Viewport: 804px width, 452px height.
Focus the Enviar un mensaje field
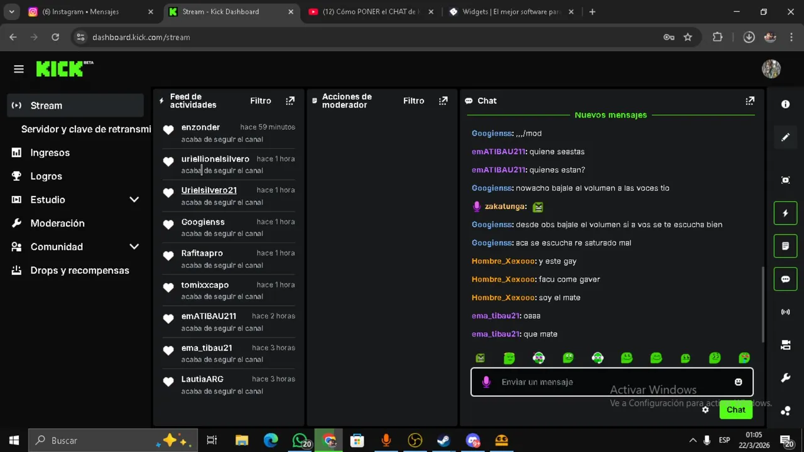click(x=612, y=382)
